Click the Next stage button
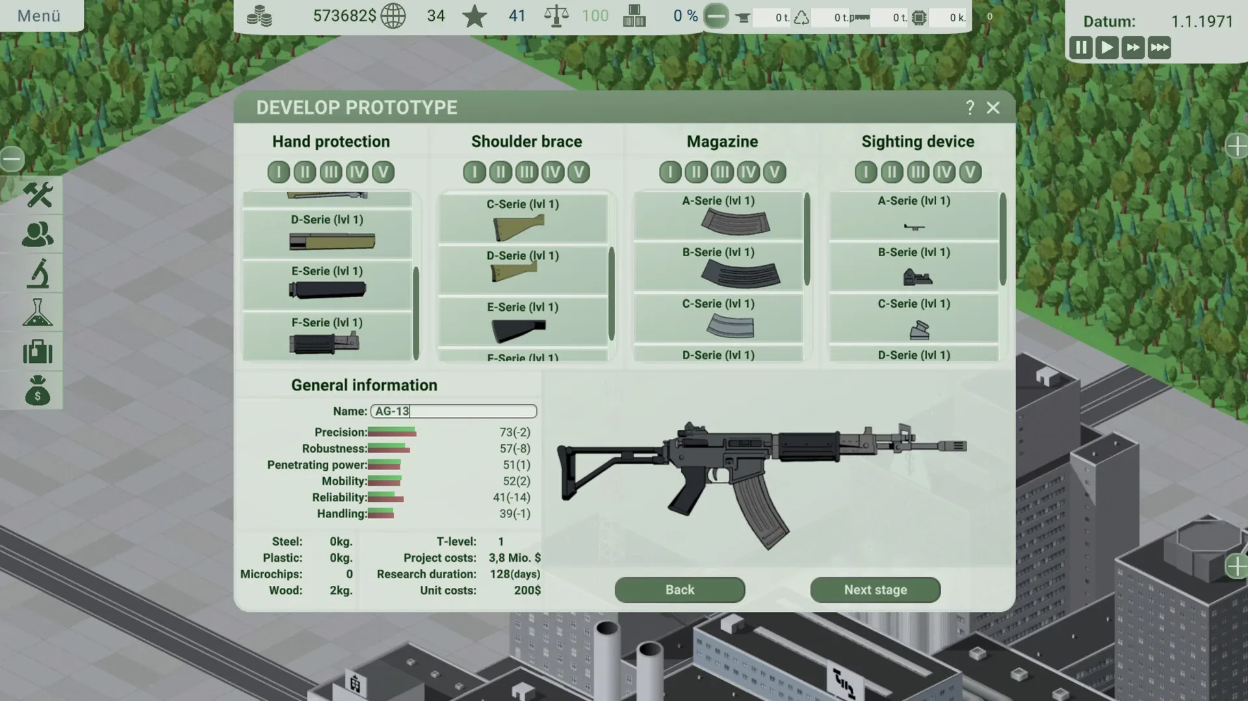 click(875, 590)
